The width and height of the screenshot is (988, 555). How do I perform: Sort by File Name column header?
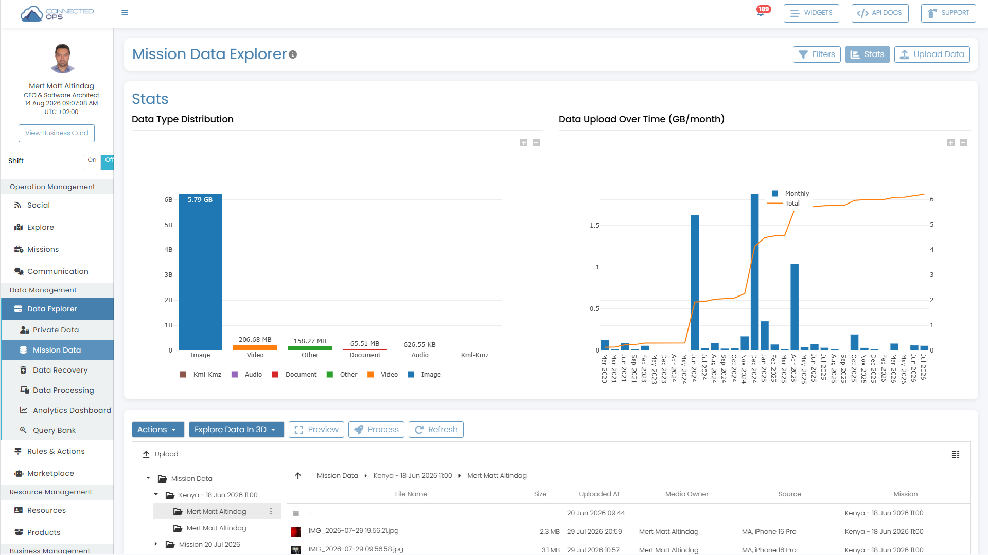(411, 494)
